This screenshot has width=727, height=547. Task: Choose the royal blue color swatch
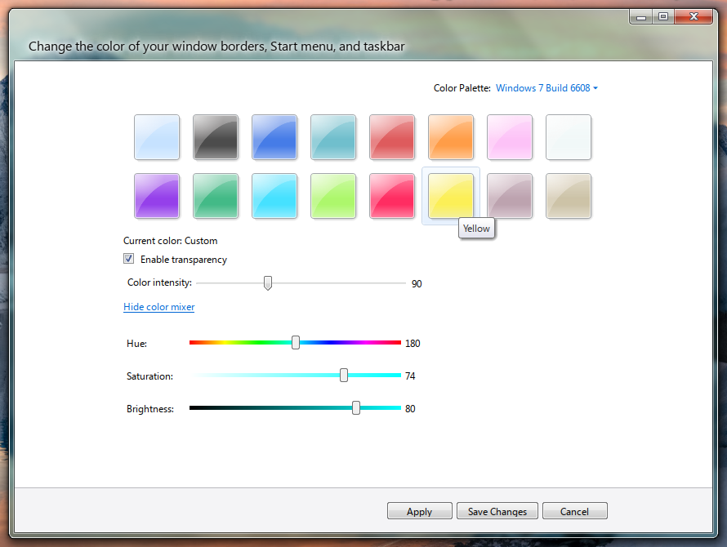(x=274, y=137)
